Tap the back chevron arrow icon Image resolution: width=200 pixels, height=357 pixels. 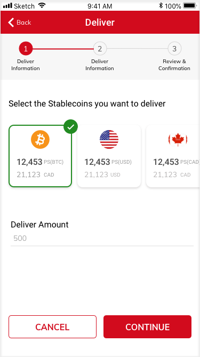(x=11, y=22)
